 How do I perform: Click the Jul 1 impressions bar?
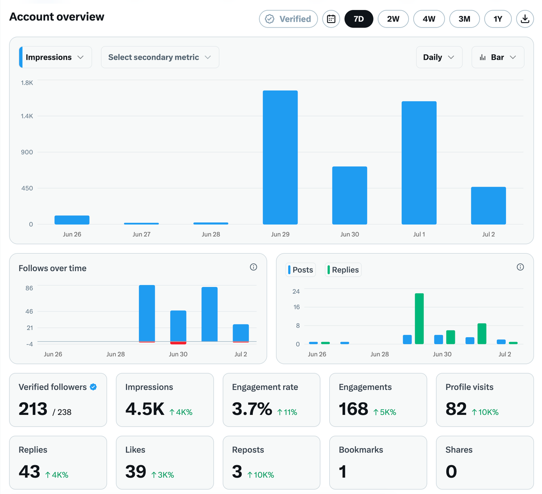click(x=419, y=163)
